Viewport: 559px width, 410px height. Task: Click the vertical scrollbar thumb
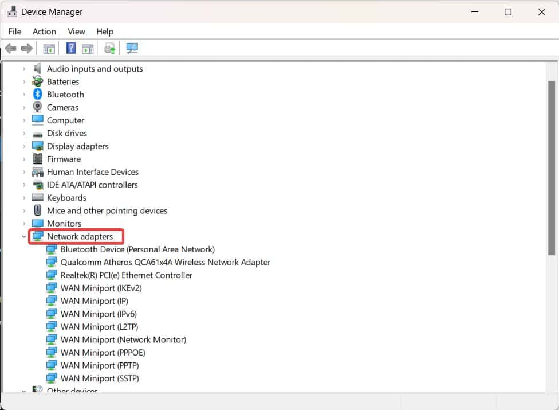tap(552, 166)
